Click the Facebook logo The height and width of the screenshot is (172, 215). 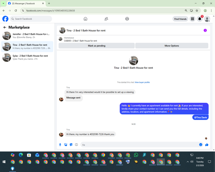tap(5, 19)
